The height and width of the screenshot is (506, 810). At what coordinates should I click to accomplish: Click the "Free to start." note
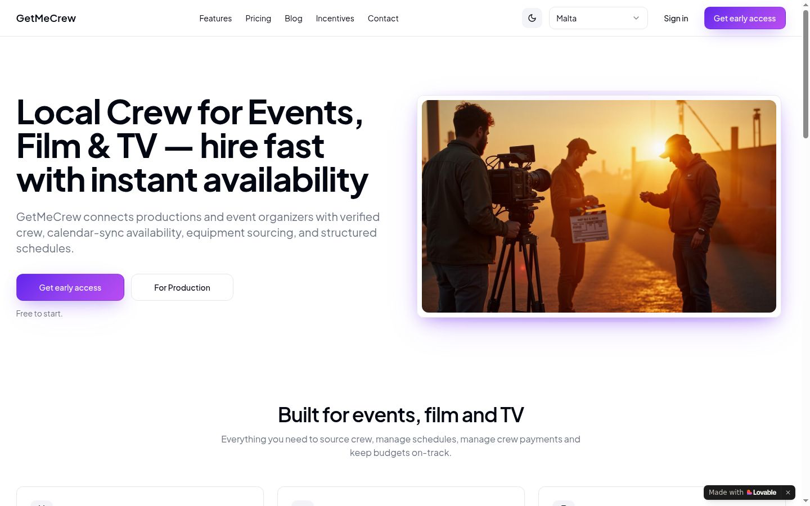39,314
